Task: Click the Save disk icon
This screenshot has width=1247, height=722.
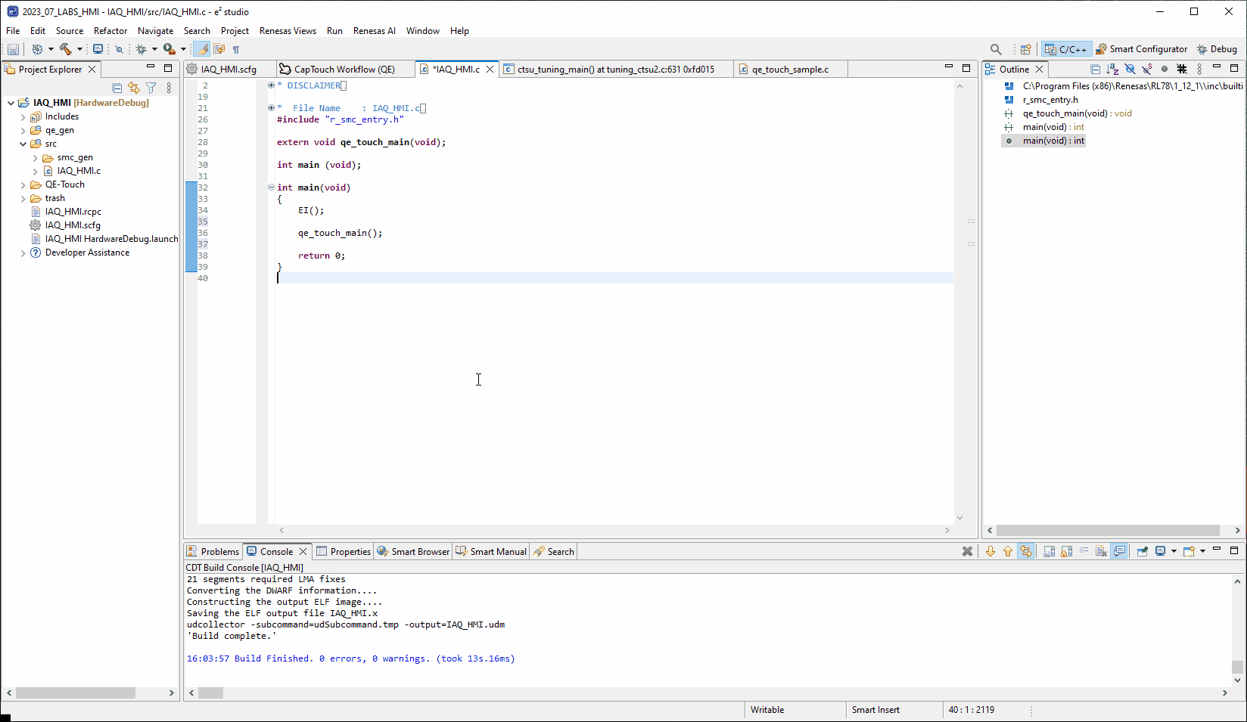Action: click(x=13, y=49)
